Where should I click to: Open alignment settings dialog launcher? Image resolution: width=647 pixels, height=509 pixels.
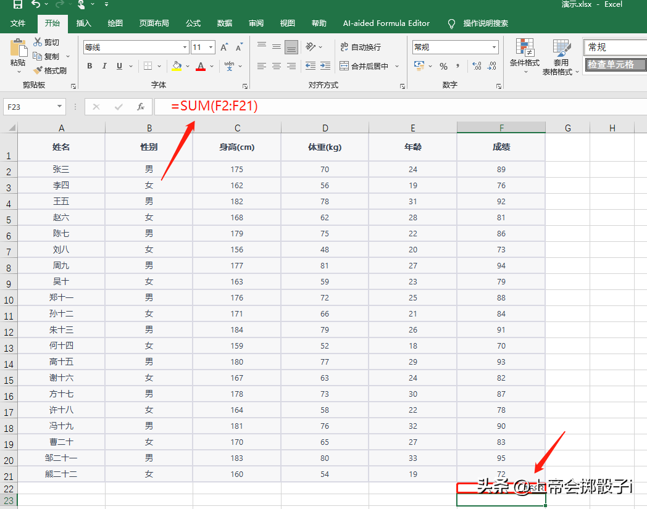[x=403, y=86]
